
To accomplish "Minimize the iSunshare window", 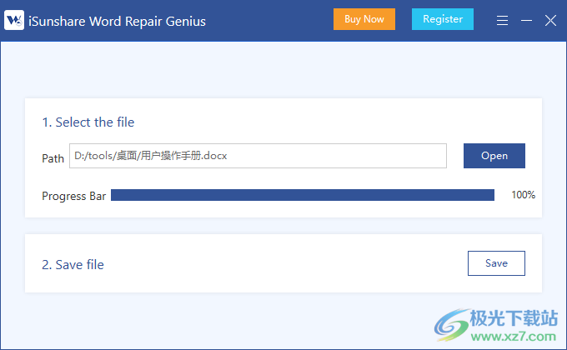I will tap(526, 21).
